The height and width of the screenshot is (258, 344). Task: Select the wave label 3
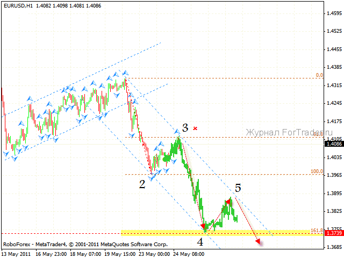(185, 128)
